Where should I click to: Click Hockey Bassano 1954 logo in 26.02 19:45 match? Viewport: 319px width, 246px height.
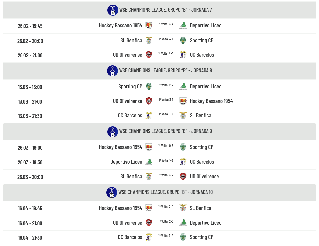[149, 26]
